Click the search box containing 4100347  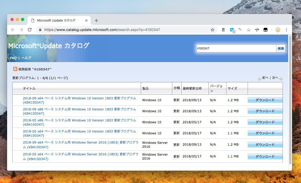[236, 48]
